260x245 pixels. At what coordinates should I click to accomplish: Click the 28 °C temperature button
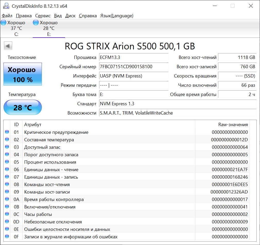tap(23, 107)
